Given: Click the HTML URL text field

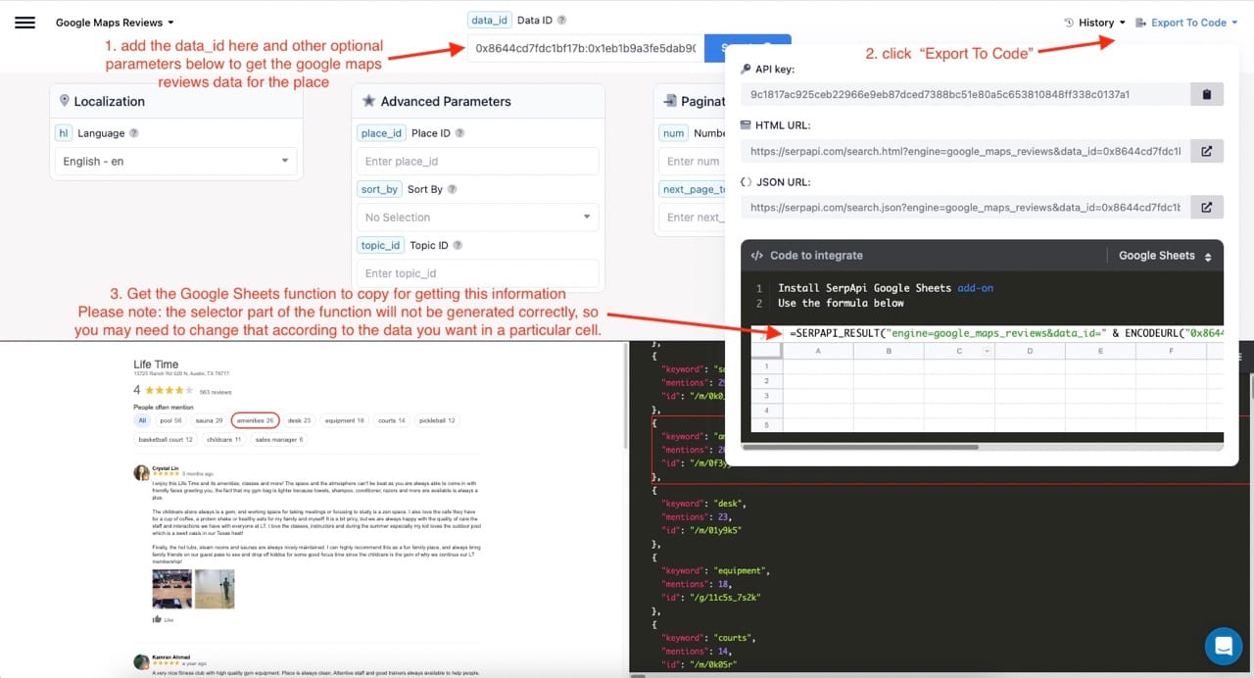Looking at the screenshot, I should tap(965, 151).
